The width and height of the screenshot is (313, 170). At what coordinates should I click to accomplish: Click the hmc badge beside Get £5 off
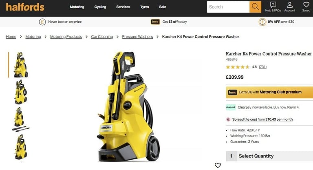[x=155, y=22]
